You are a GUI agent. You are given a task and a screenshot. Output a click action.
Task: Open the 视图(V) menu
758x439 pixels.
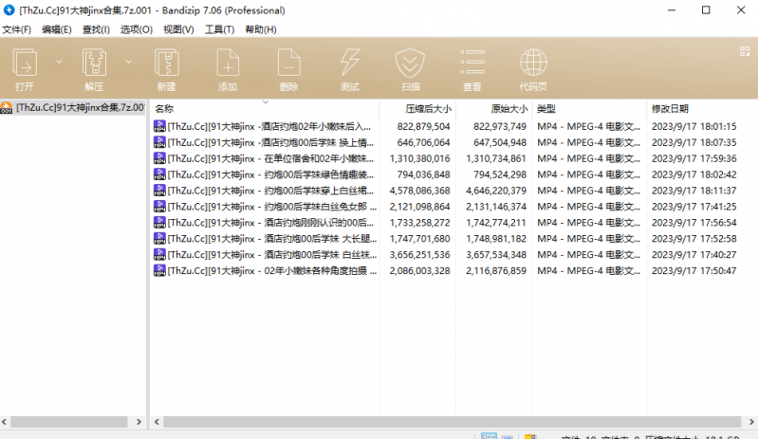tap(178, 29)
